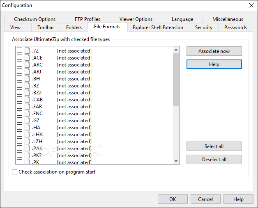
Task: Click the file icon beside .LHA
Action: (27, 134)
